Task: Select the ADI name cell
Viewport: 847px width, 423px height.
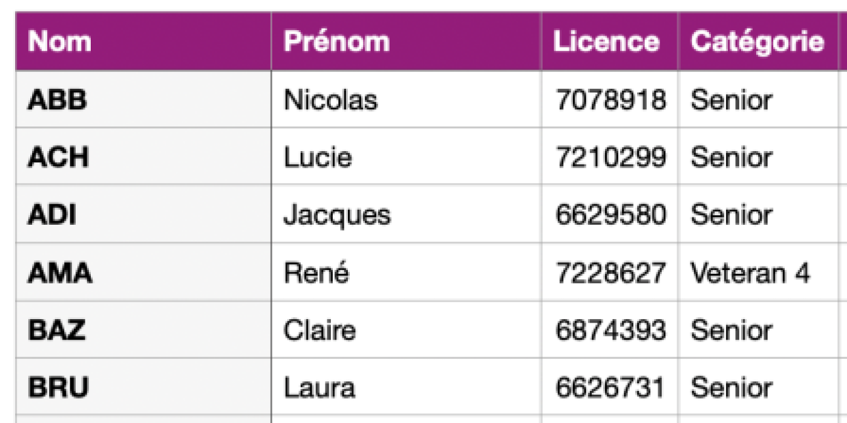Action: click(x=143, y=214)
